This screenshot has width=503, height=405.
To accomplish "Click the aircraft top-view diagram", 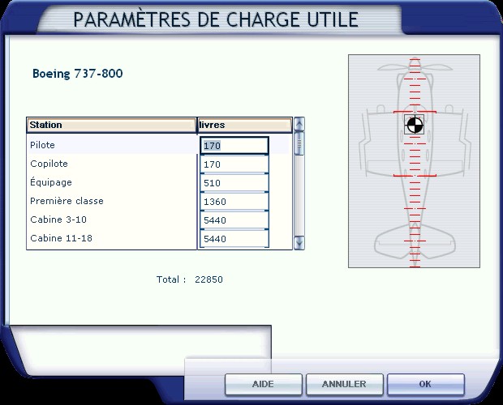I will pyautogui.click(x=414, y=161).
